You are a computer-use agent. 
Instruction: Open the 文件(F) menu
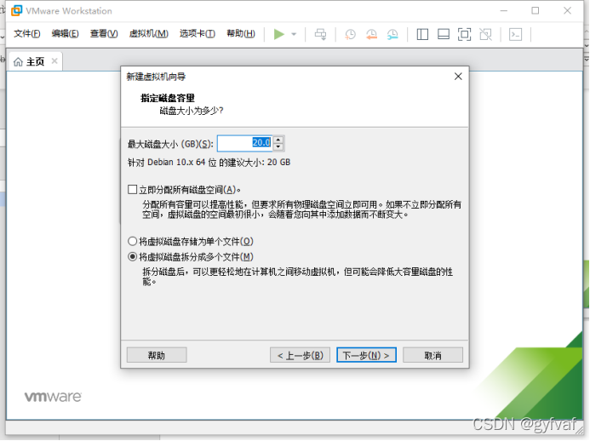[x=26, y=34]
